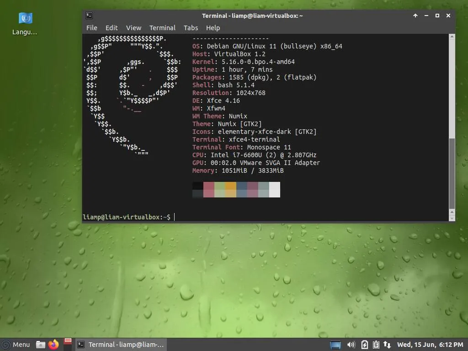Open the volume control in the tray
This screenshot has height=351, width=468.
coord(351,345)
